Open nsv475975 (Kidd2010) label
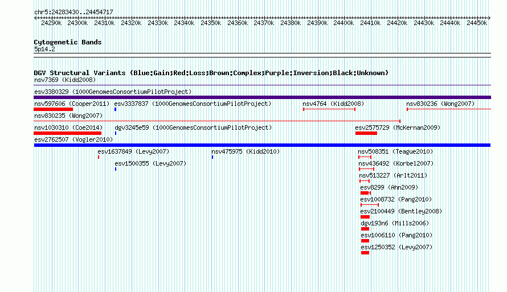Viewport: 507px width, 292px height. point(246,151)
